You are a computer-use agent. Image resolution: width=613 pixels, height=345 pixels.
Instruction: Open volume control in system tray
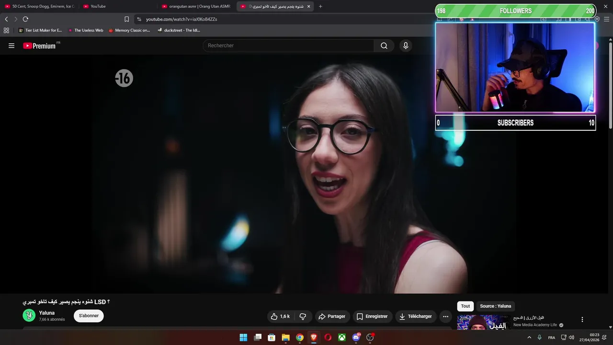(571, 337)
